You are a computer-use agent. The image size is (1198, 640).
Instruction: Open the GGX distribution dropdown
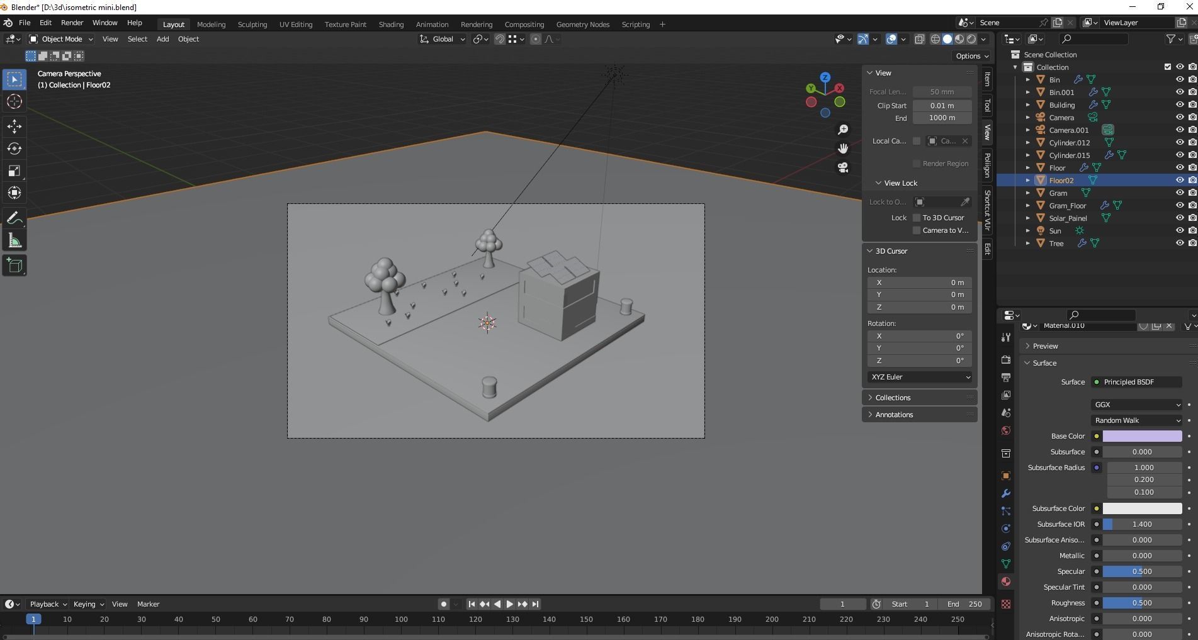click(1137, 405)
